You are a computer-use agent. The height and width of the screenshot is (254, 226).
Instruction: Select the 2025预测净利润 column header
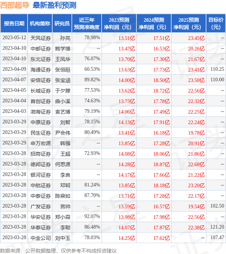click(189, 23)
